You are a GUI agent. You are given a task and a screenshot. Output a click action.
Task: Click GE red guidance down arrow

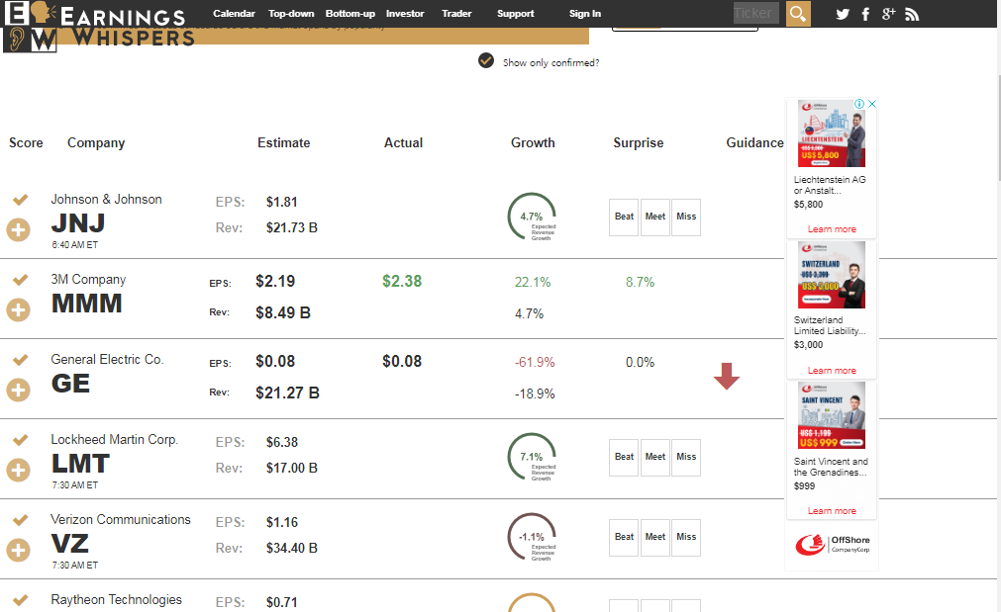pyautogui.click(x=727, y=376)
